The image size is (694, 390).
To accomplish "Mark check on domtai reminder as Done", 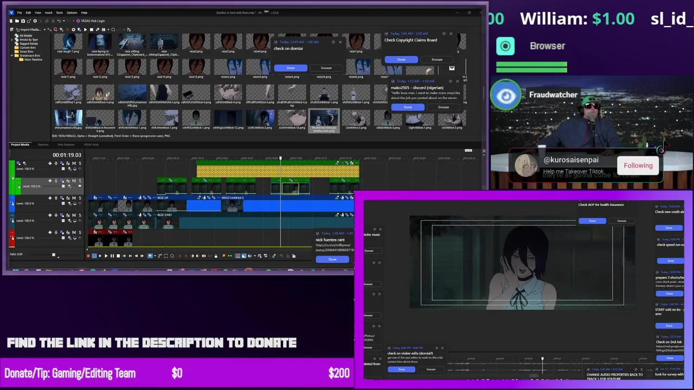I will (x=291, y=68).
